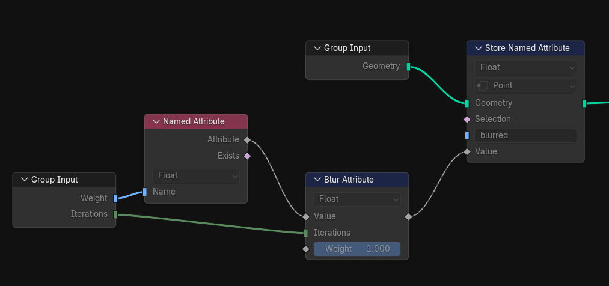Screen dimensions: 609x286
Task: Click the green Iterations socket on Blur Attribute
Action: pos(305,233)
